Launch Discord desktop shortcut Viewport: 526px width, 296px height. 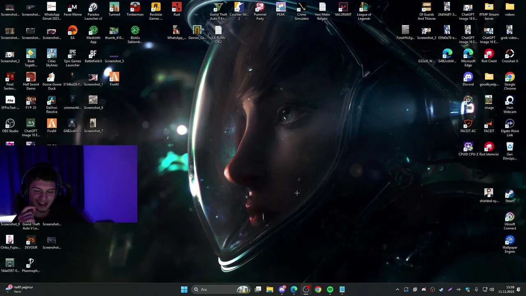point(468,80)
